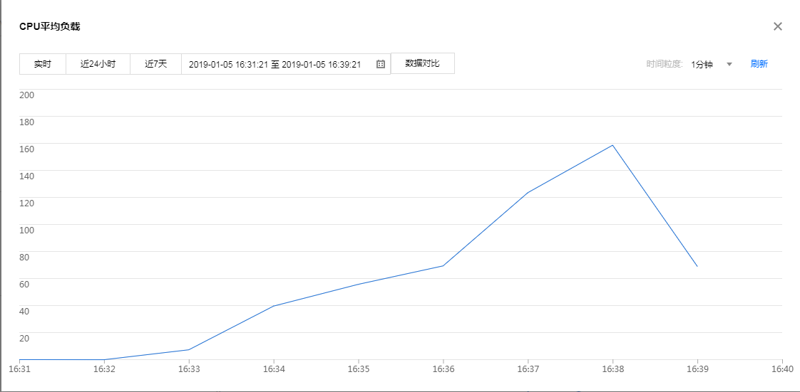
Task: Open the 1分钟 granularity selector
Action: click(702, 64)
